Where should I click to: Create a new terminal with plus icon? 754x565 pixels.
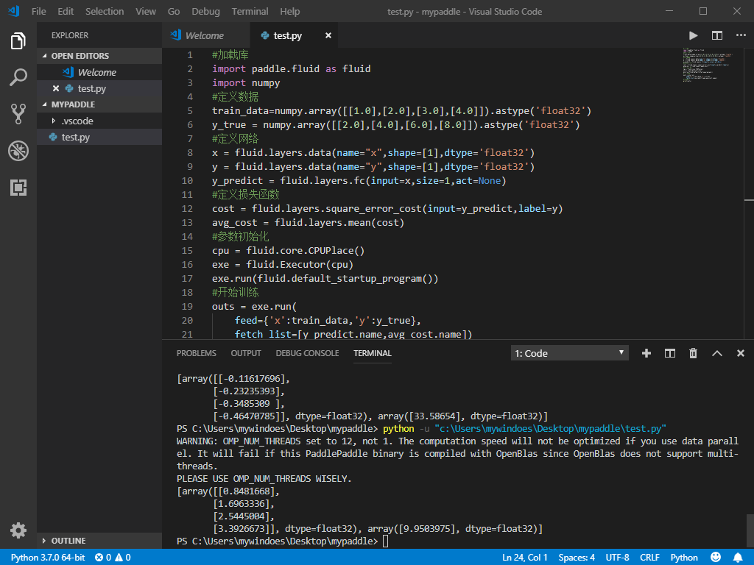pos(646,354)
